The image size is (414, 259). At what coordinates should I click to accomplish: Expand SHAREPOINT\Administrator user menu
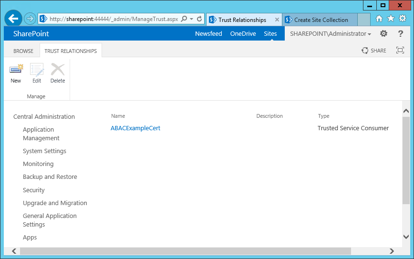(331, 34)
